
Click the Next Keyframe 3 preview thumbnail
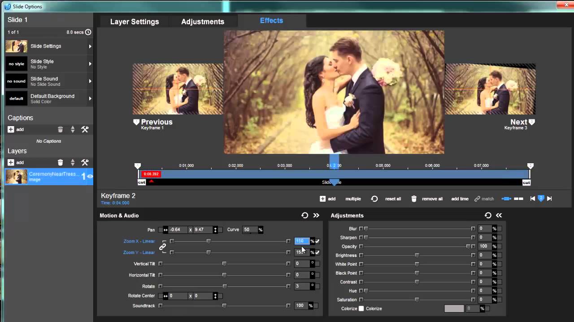[490, 89]
